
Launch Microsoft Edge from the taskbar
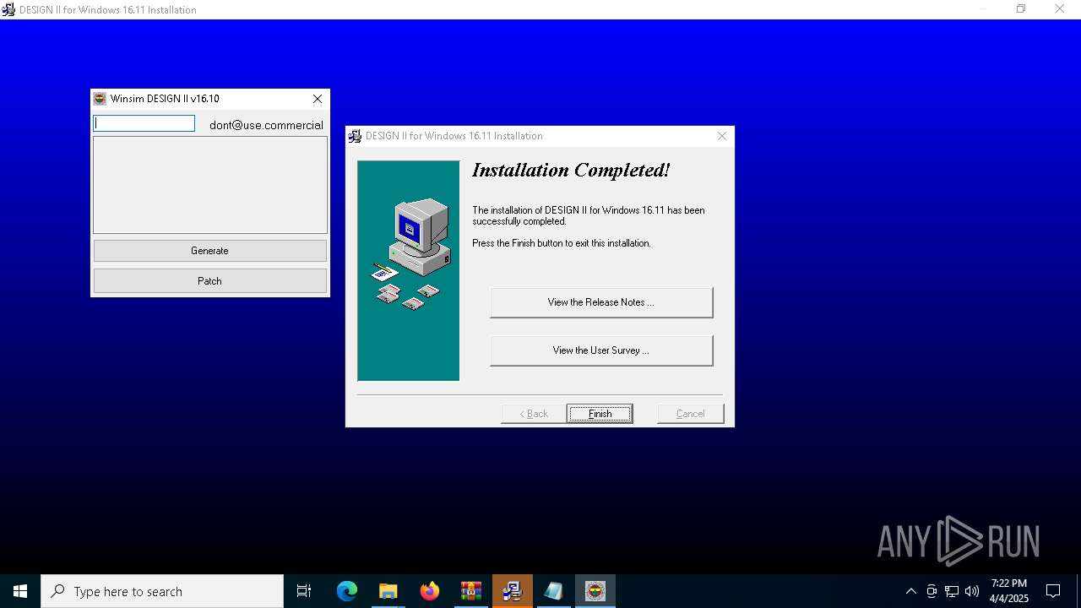coord(347,591)
